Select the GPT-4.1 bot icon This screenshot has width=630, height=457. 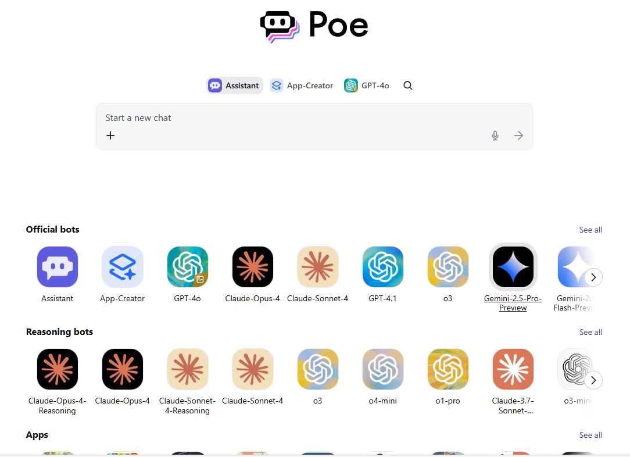(383, 267)
